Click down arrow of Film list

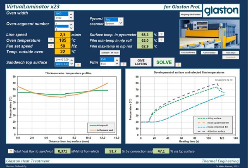[x=117, y=64]
